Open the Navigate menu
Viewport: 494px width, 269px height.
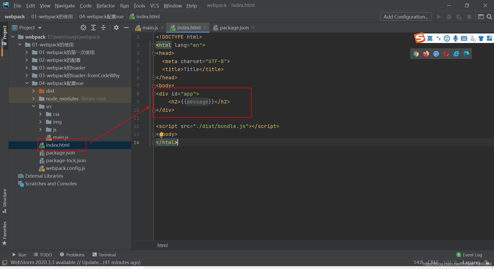[x=65, y=6]
